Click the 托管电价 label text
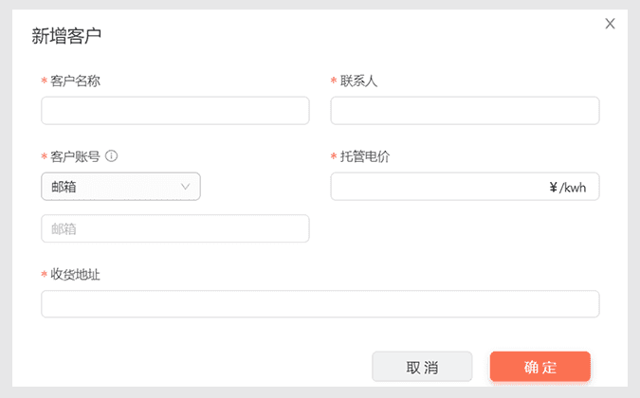This screenshot has height=398, width=640. click(x=365, y=156)
